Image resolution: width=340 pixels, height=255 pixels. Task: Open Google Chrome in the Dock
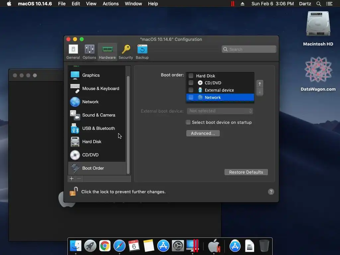pos(105,246)
